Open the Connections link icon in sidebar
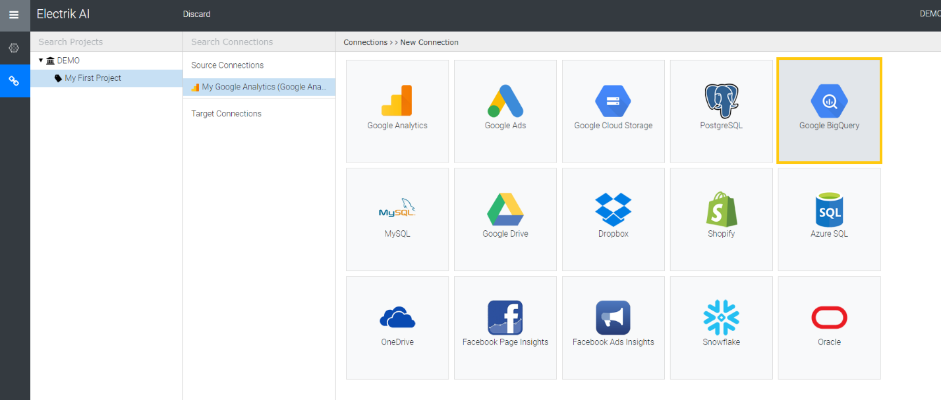Image resolution: width=941 pixels, height=400 pixels. (x=14, y=80)
